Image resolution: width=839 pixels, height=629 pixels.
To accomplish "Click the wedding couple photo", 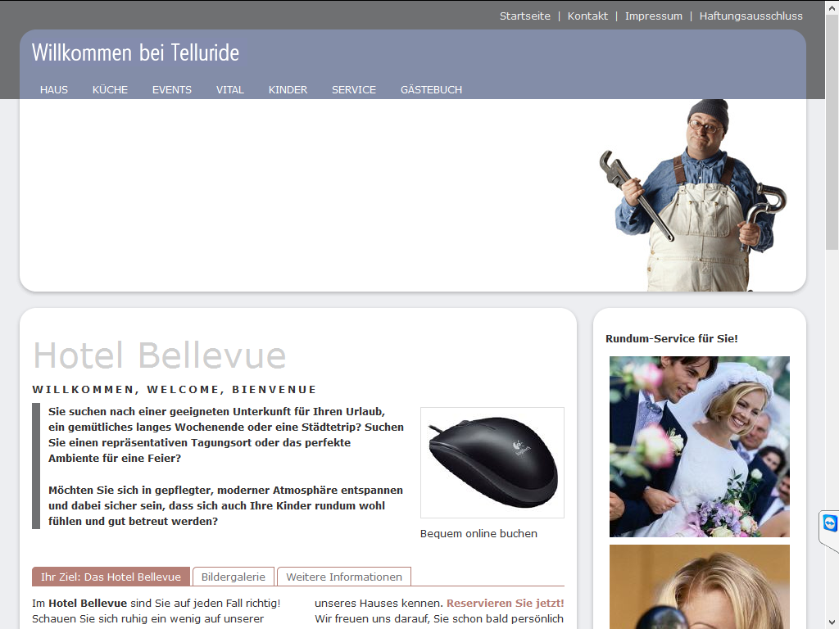I will coord(700,446).
